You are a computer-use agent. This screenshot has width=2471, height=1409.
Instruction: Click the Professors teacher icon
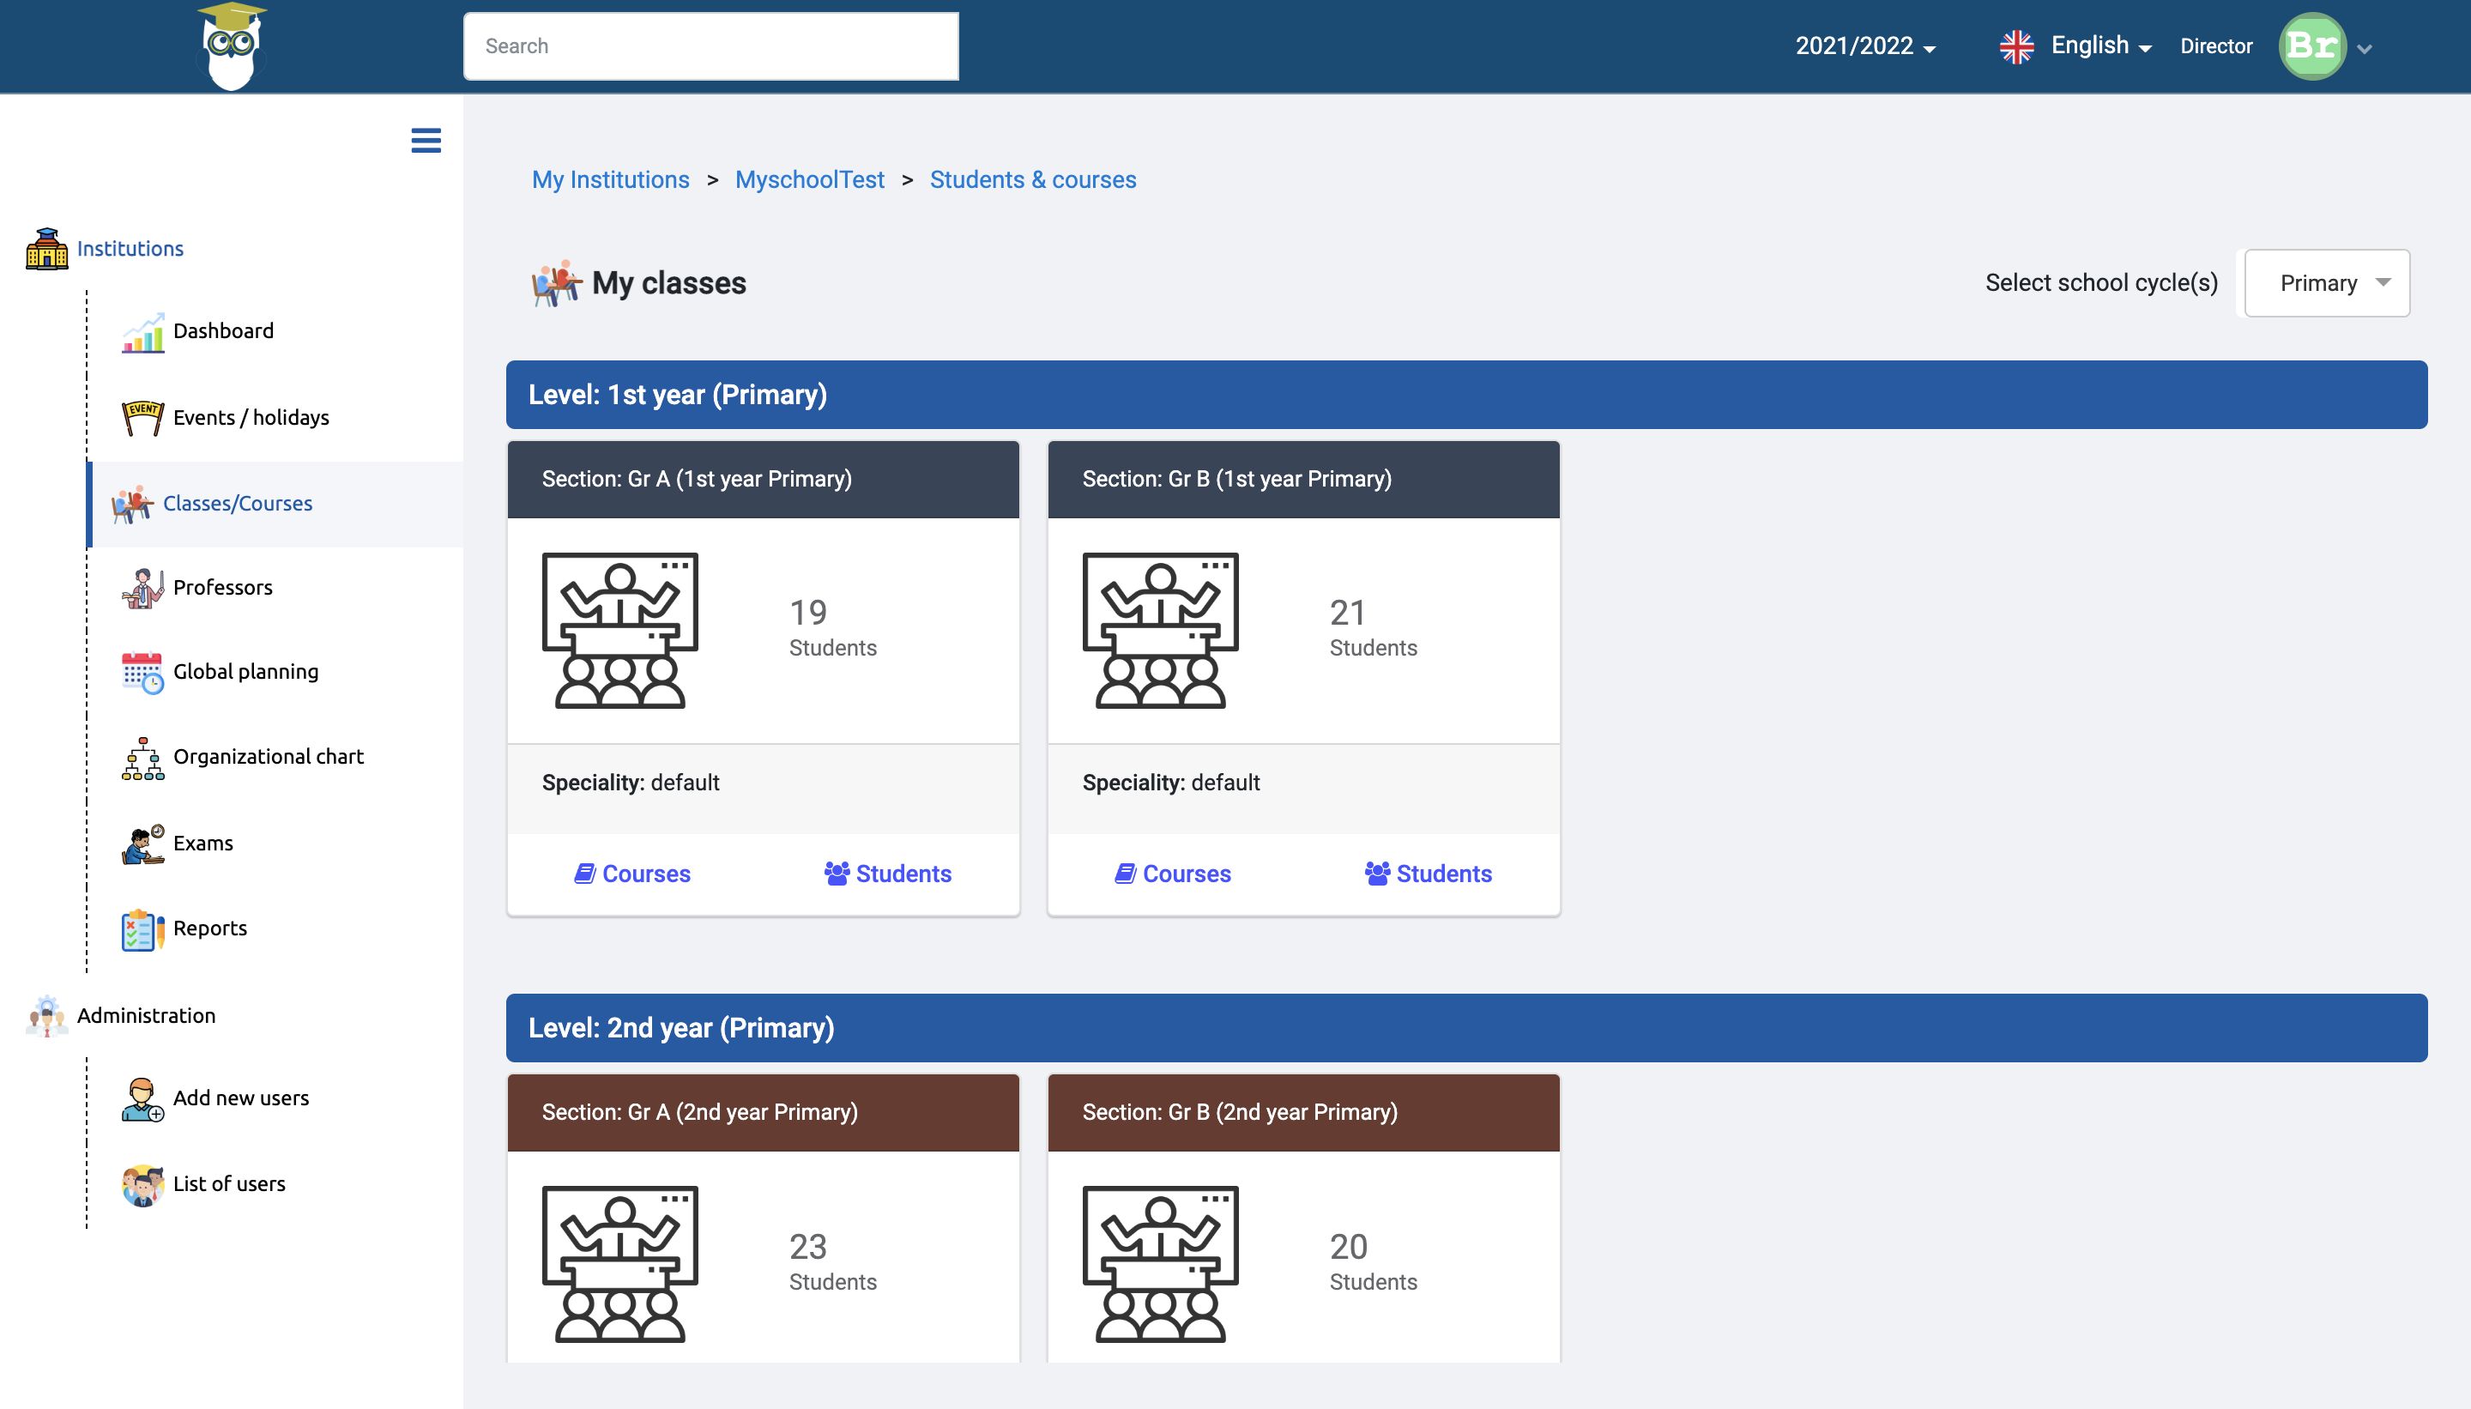tap(142, 588)
